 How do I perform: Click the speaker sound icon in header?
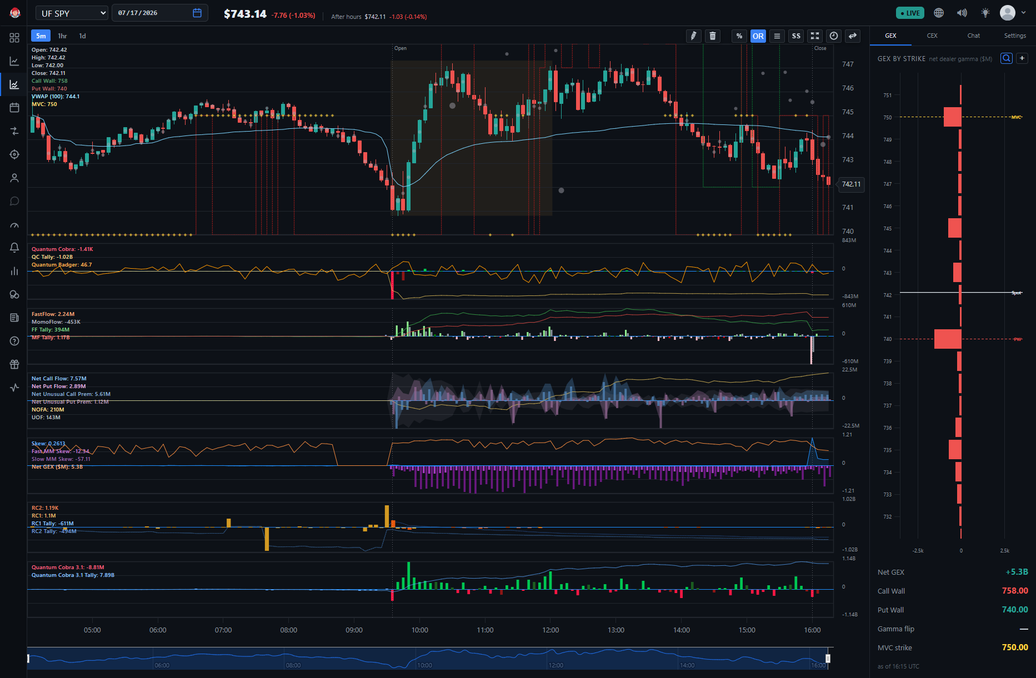tap(962, 13)
